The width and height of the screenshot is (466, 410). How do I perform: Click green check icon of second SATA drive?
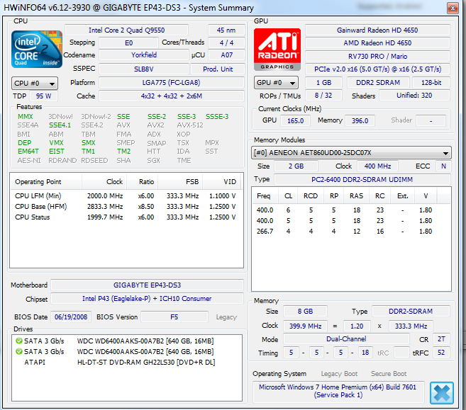point(19,351)
